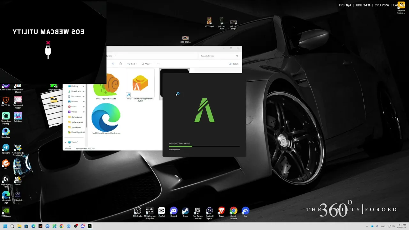Show hidden system tray icons chevron
Viewport: 409px width, 230px height.
point(367,226)
